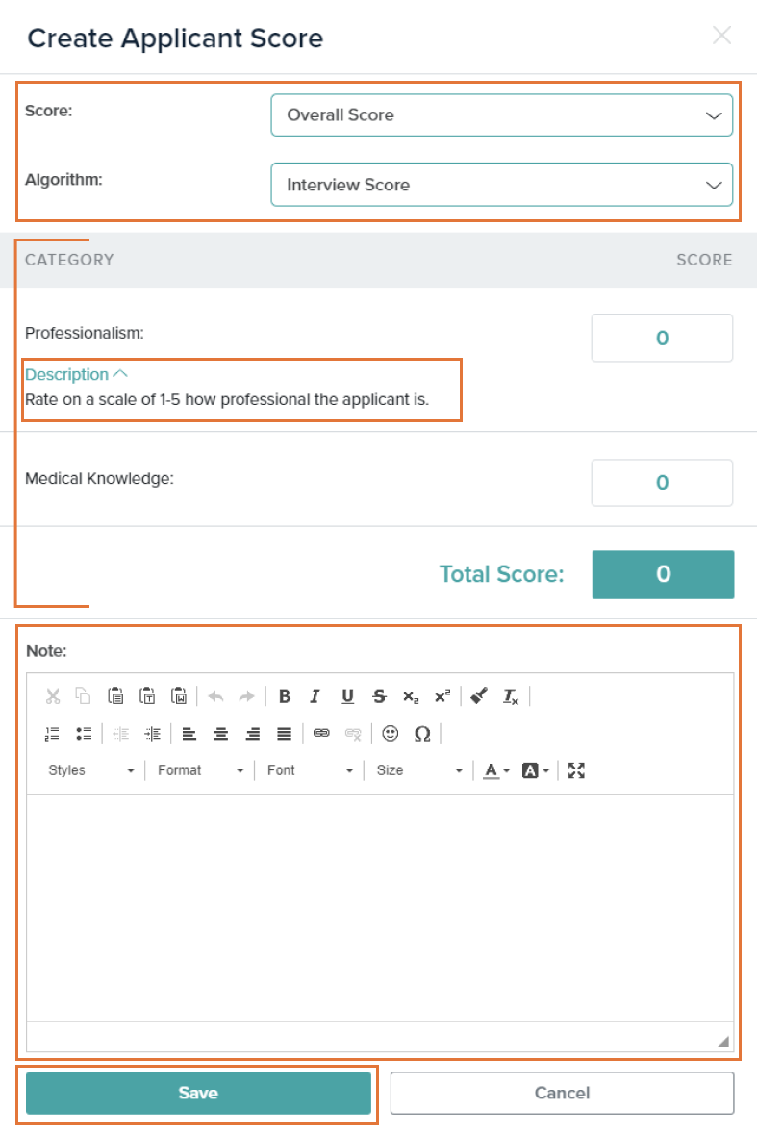Center note text
The width and height of the screenshot is (757, 1135).
click(221, 733)
